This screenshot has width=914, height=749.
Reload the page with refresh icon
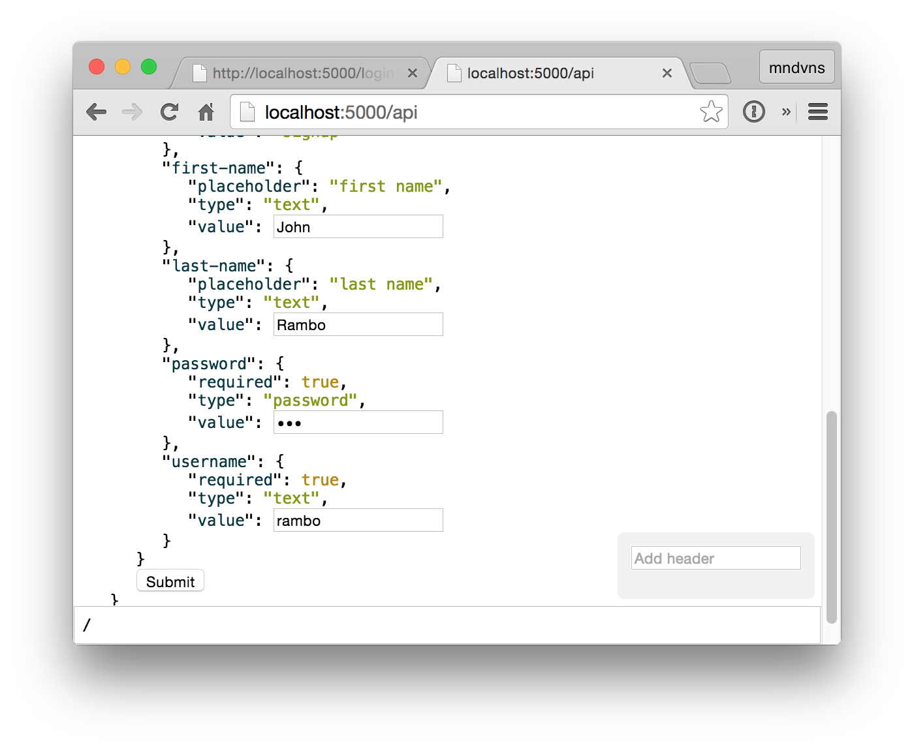(170, 112)
